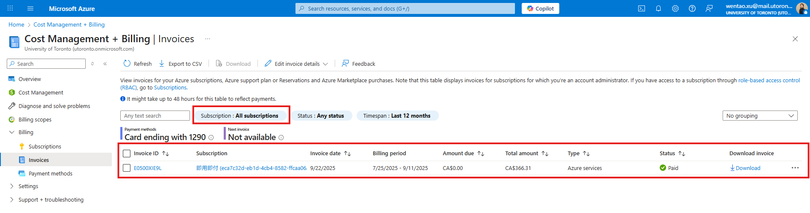Open the portal hamburger menu
The width and height of the screenshot is (810, 213).
pos(30,8)
